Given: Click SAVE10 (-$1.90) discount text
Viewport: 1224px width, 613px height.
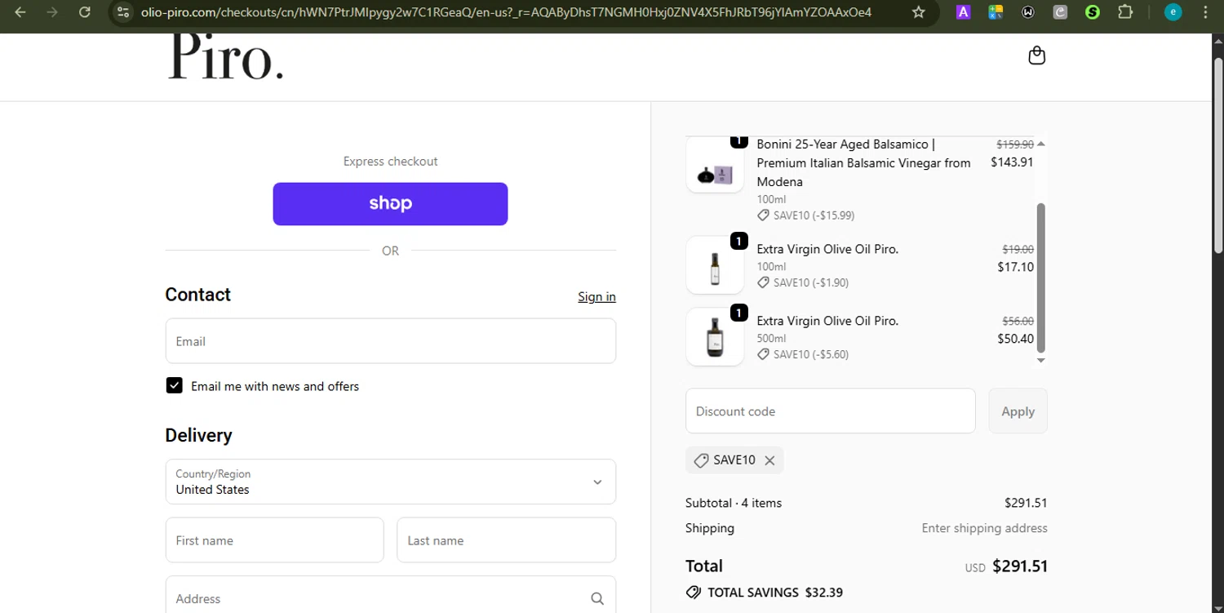Looking at the screenshot, I should pyautogui.click(x=810, y=282).
